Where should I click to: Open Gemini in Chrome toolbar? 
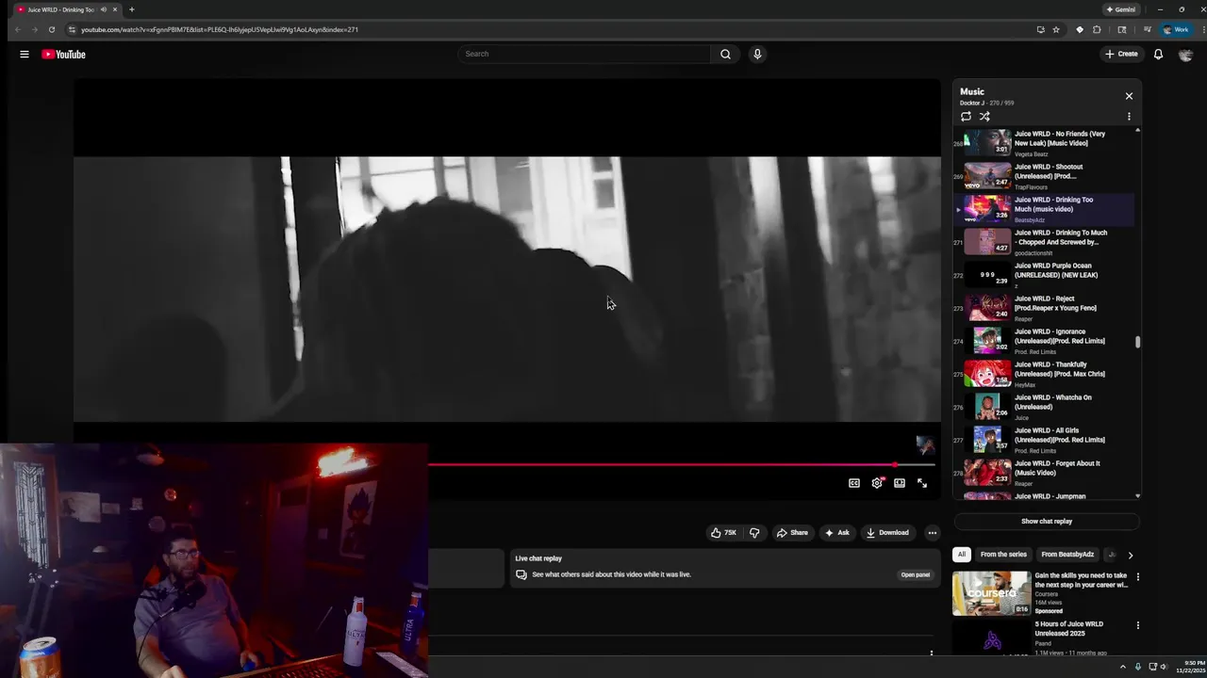coord(1121,9)
